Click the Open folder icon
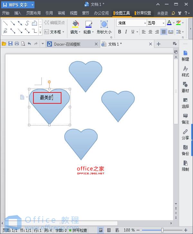The image size is (193, 234). pos(4,44)
